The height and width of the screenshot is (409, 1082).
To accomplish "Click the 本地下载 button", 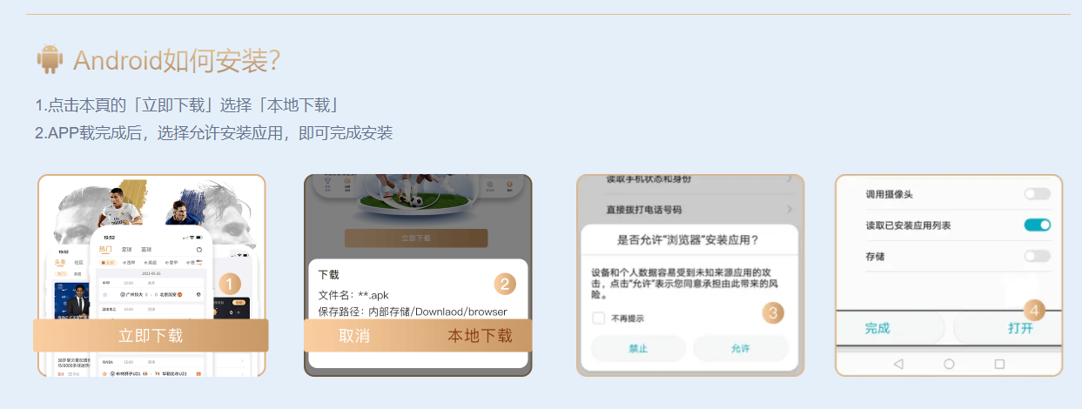I will 480,336.
